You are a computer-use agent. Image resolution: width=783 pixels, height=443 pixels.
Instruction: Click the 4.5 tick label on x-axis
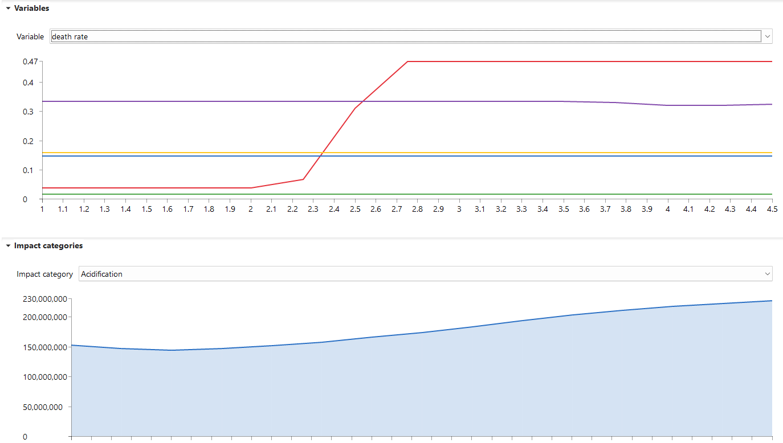point(772,210)
